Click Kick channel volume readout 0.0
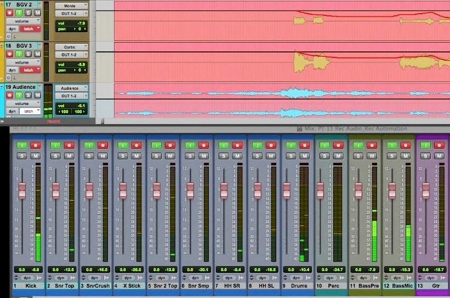 click(x=22, y=270)
